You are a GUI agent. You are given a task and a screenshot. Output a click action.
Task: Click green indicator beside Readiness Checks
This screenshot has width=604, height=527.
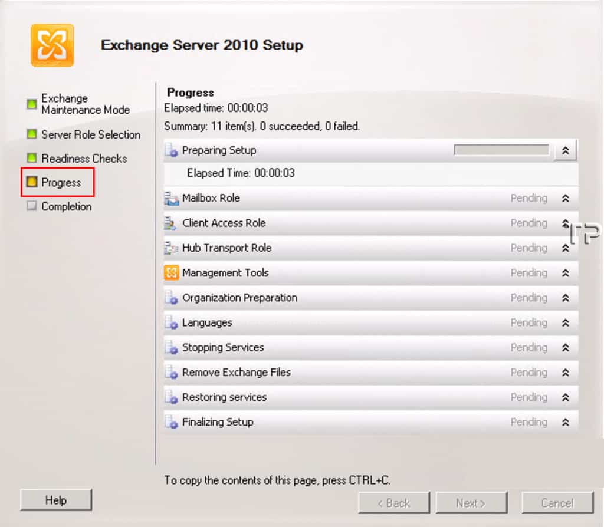pyautogui.click(x=32, y=158)
